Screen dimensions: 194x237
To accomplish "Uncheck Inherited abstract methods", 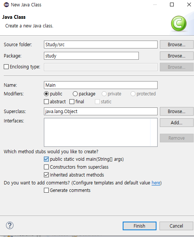I will click(x=47, y=175).
